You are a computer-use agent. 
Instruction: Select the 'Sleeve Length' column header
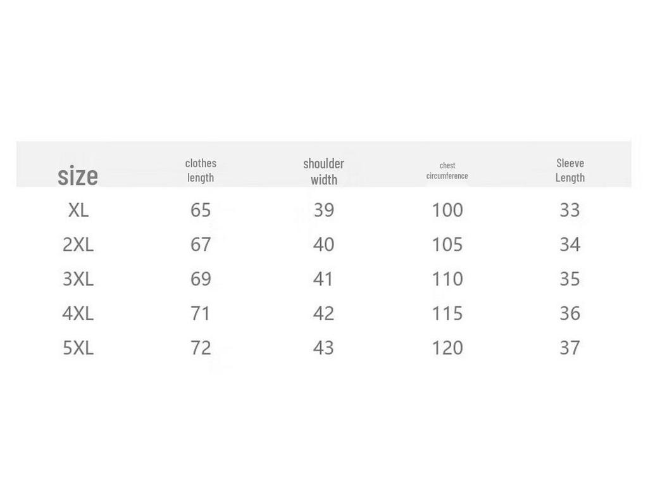[x=570, y=170]
